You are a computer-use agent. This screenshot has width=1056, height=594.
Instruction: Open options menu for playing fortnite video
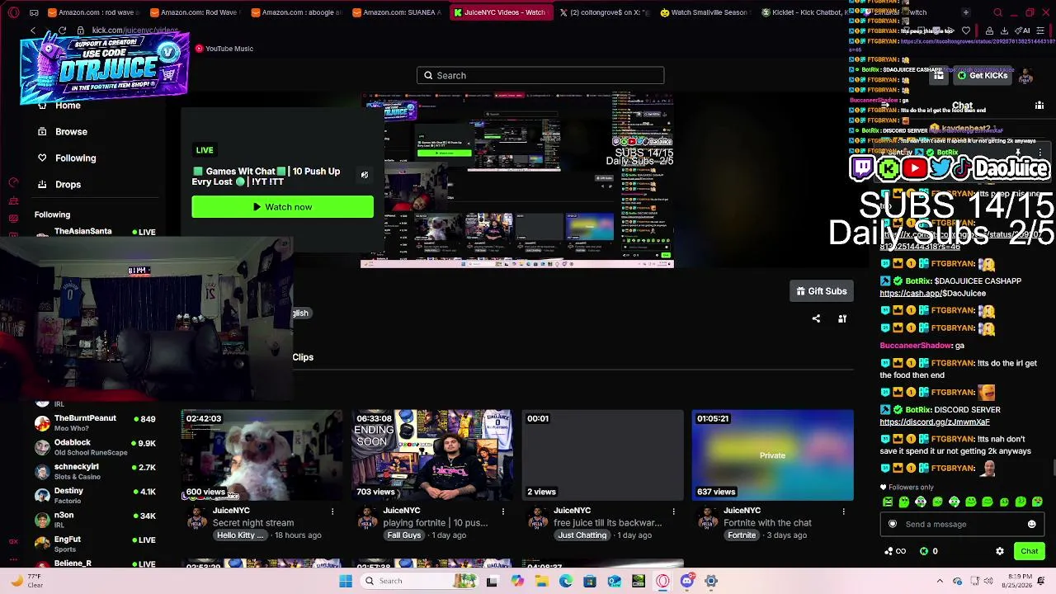[x=503, y=511]
